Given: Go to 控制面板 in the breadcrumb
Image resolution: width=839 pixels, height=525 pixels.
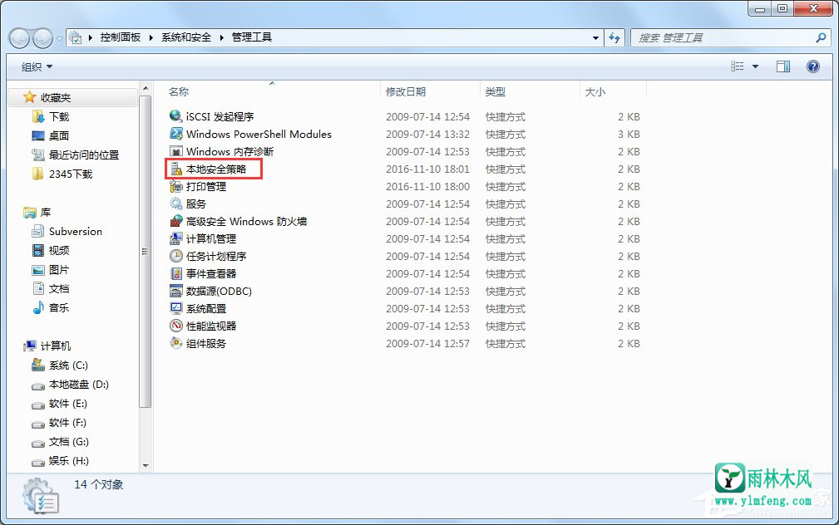Looking at the screenshot, I should tap(121, 37).
